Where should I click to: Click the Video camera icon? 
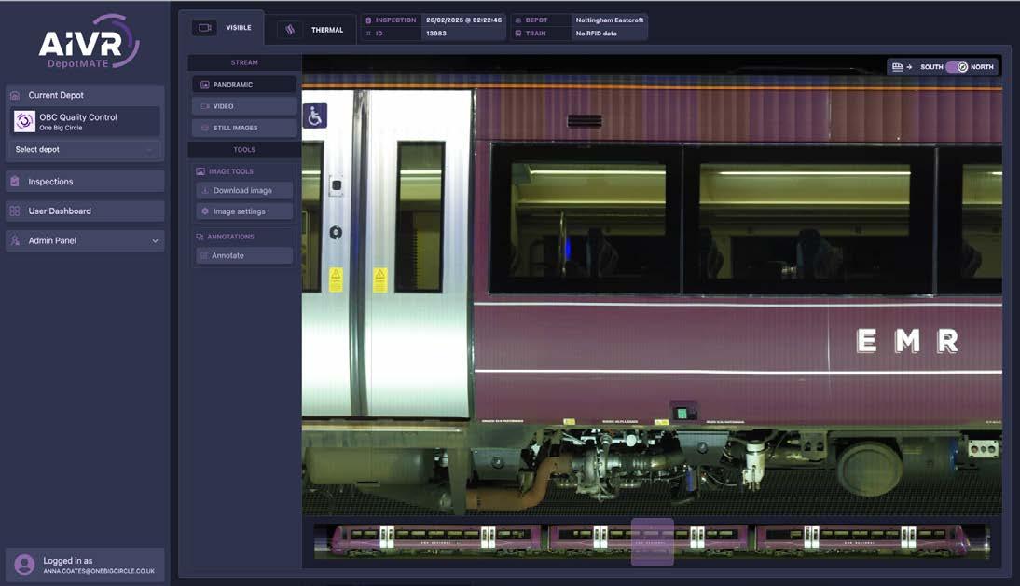[205, 106]
